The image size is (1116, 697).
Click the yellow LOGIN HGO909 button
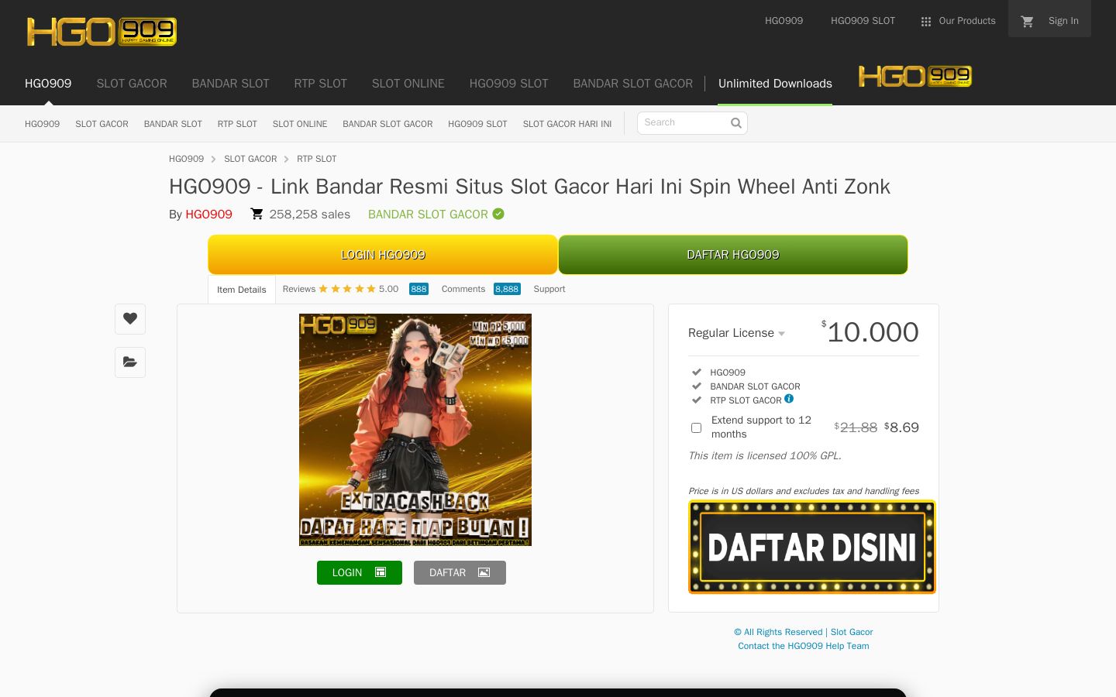[x=383, y=255]
